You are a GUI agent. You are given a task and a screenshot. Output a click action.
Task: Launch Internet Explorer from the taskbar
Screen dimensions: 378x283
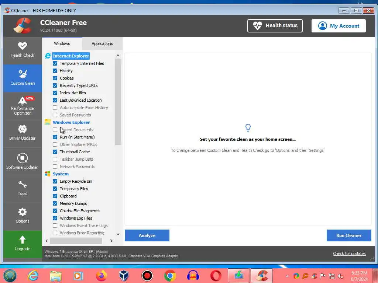point(33,276)
